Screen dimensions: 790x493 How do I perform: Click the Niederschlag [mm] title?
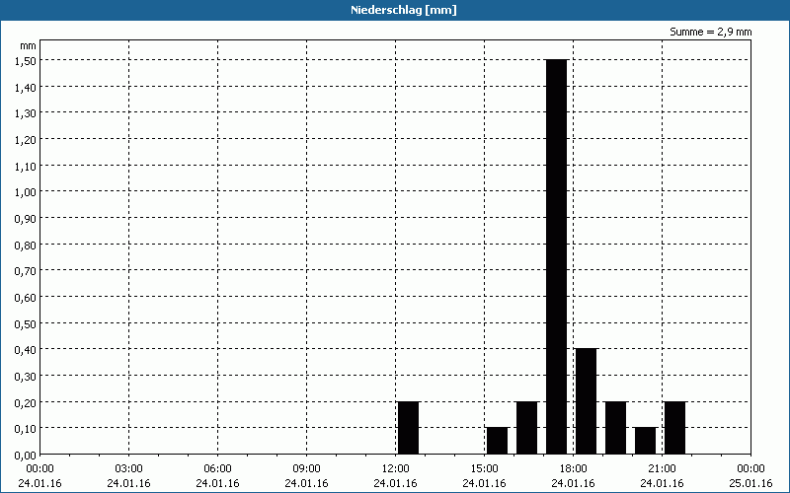coord(404,10)
